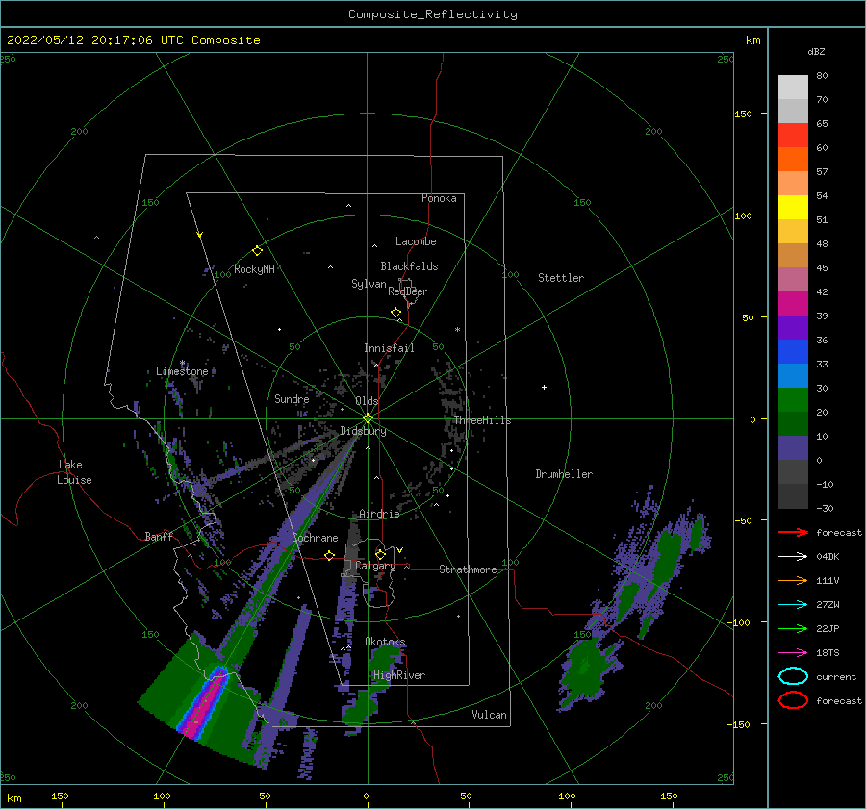Pick the slate-purple 10 dBZ swatch
This screenshot has height=809, width=866.
[x=793, y=448]
